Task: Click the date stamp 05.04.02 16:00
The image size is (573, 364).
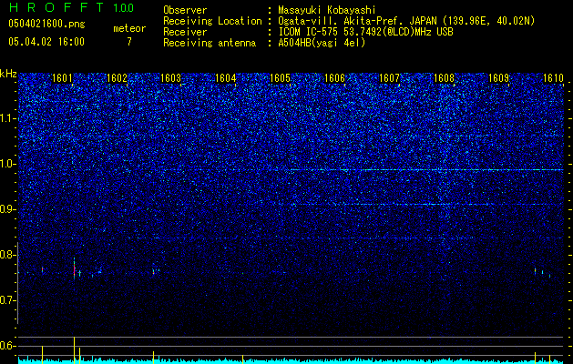Action: click(46, 42)
